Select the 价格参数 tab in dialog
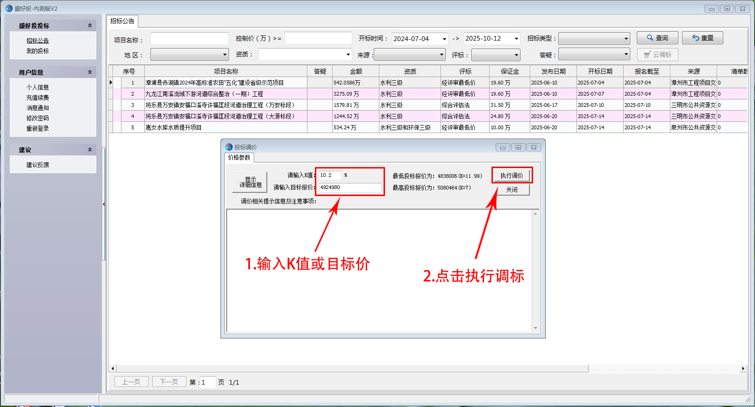The height and width of the screenshot is (407, 755). 239,158
